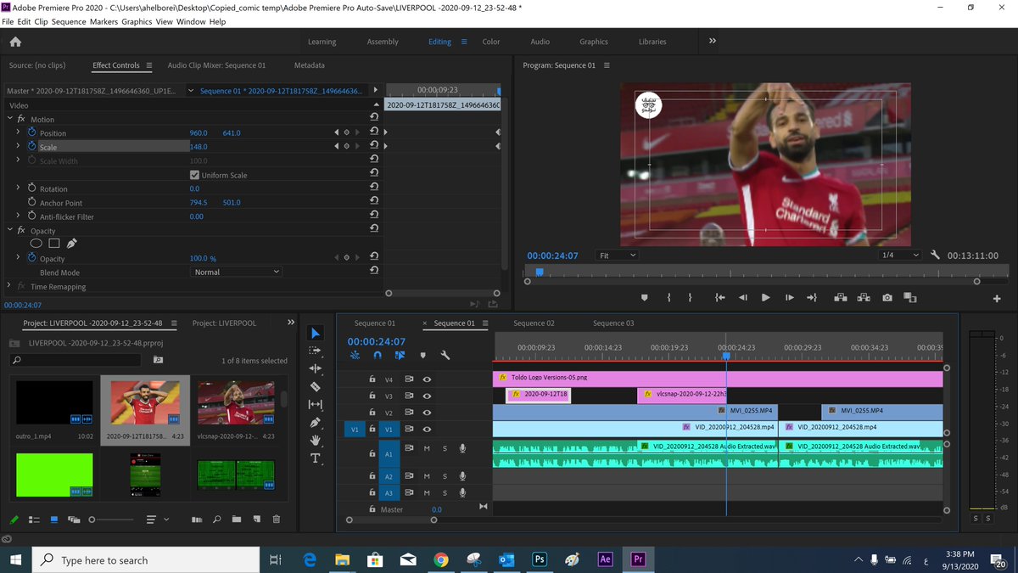Hide track V4 with eye icon

tap(428, 379)
